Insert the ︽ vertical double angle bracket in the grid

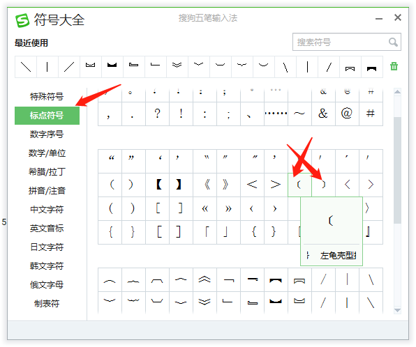tap(205, 279)
